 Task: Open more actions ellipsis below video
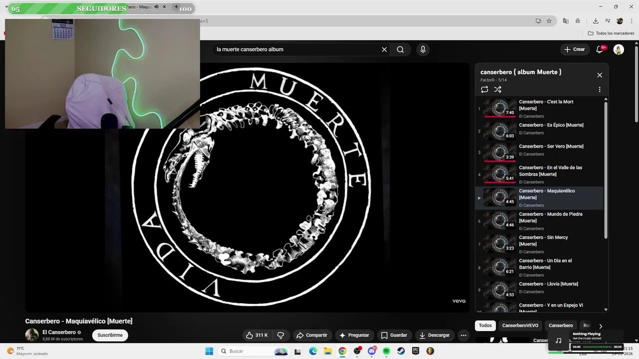coord(463,335)
